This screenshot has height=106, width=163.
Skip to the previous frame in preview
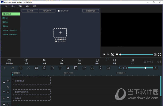[104, 54]
